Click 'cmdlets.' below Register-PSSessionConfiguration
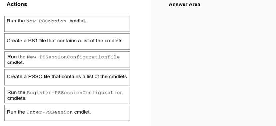 tap(17, 98)
